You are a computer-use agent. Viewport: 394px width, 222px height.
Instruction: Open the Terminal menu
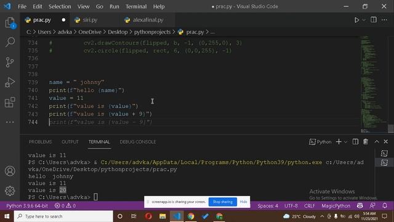[x=136, y=7]
